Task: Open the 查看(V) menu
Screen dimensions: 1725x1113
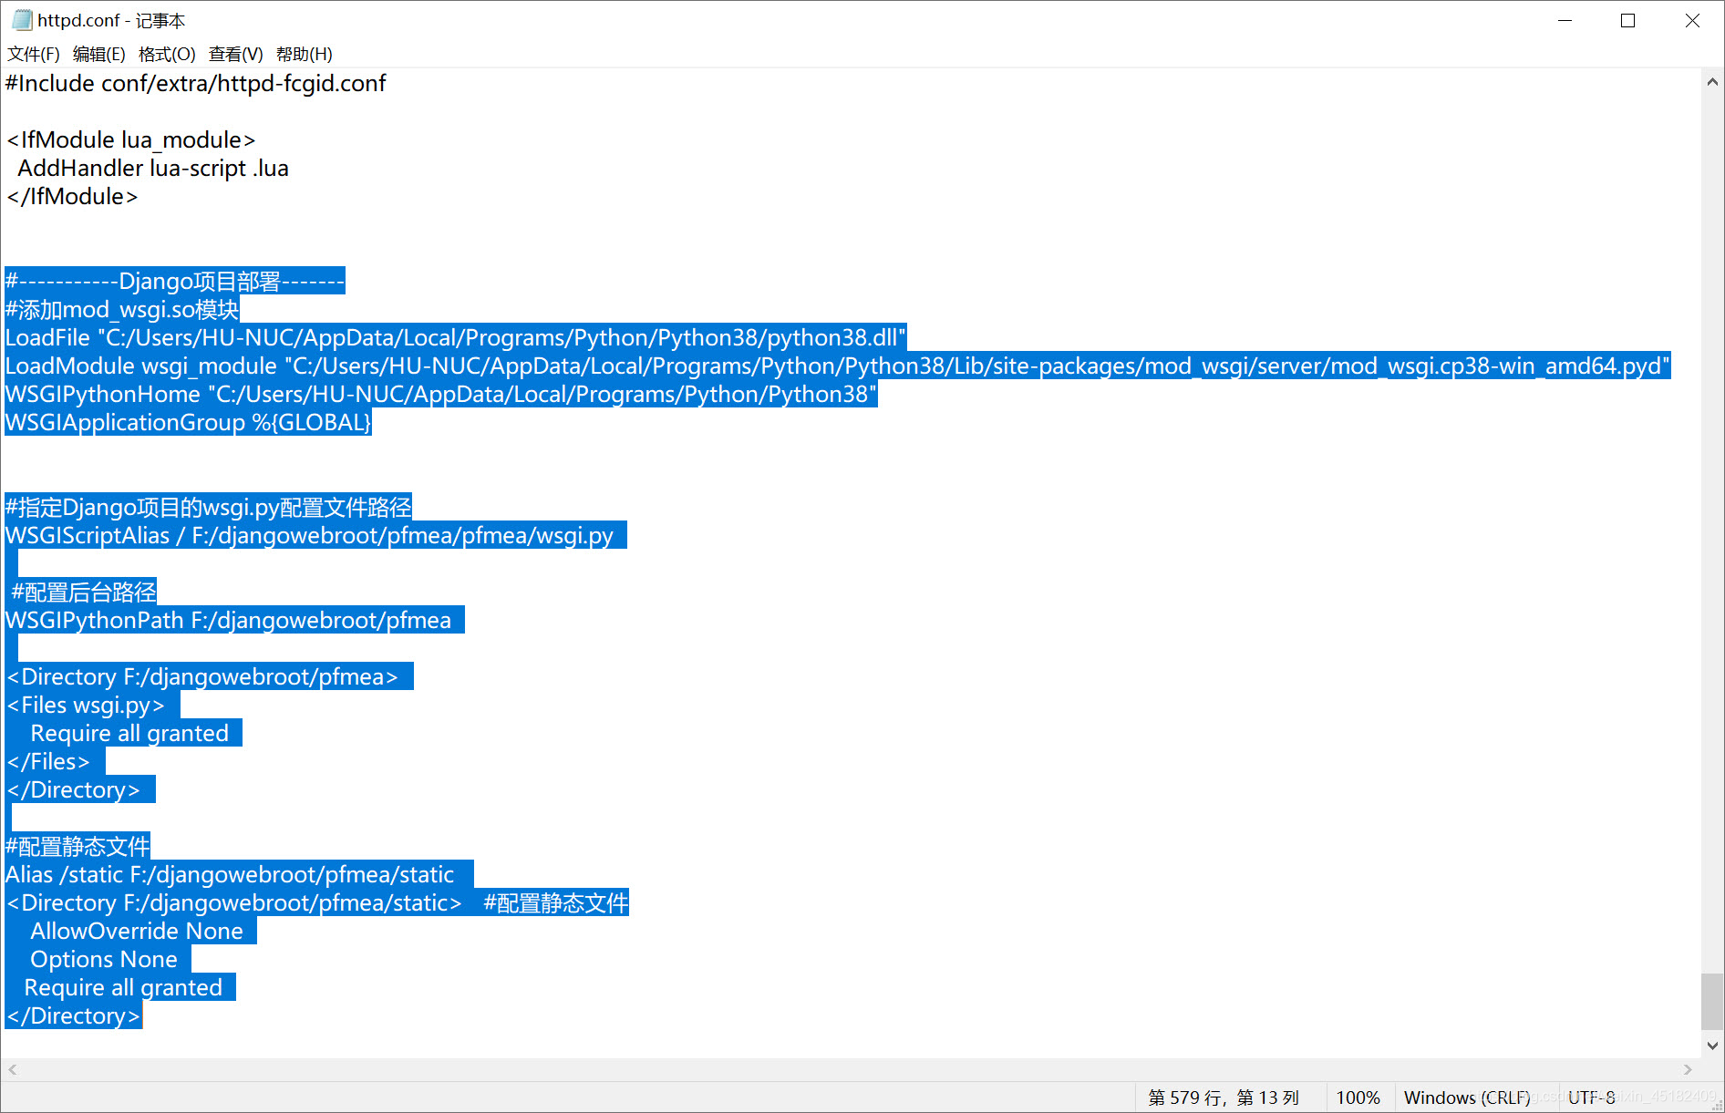Action: (x=235, y=54)
